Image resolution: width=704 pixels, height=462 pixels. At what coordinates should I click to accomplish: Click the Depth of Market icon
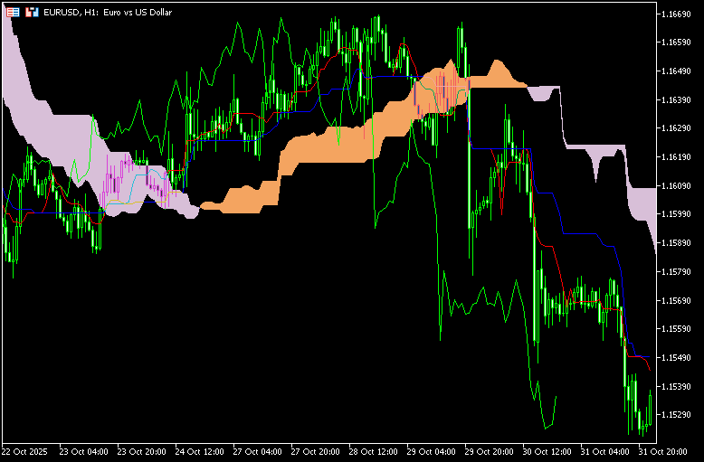click(32, 13)
